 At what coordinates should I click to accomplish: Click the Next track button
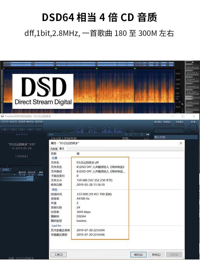coord(30,130)
